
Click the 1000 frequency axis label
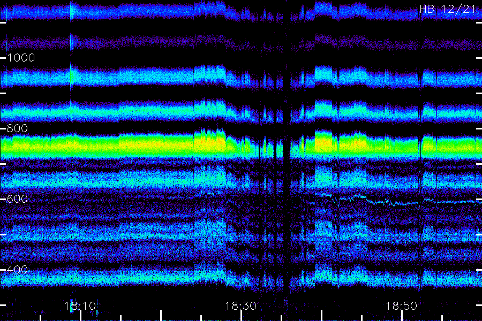21,58
